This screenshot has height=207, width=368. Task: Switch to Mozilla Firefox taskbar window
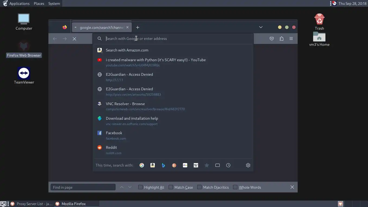77,204
